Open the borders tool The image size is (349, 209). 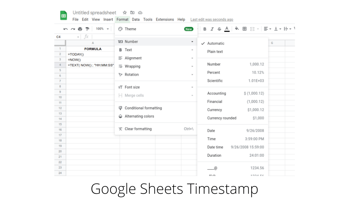[244, 29]
